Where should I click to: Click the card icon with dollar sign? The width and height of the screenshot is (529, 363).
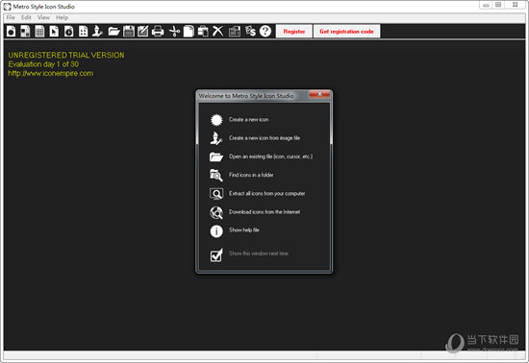click(x=251, y=32)
